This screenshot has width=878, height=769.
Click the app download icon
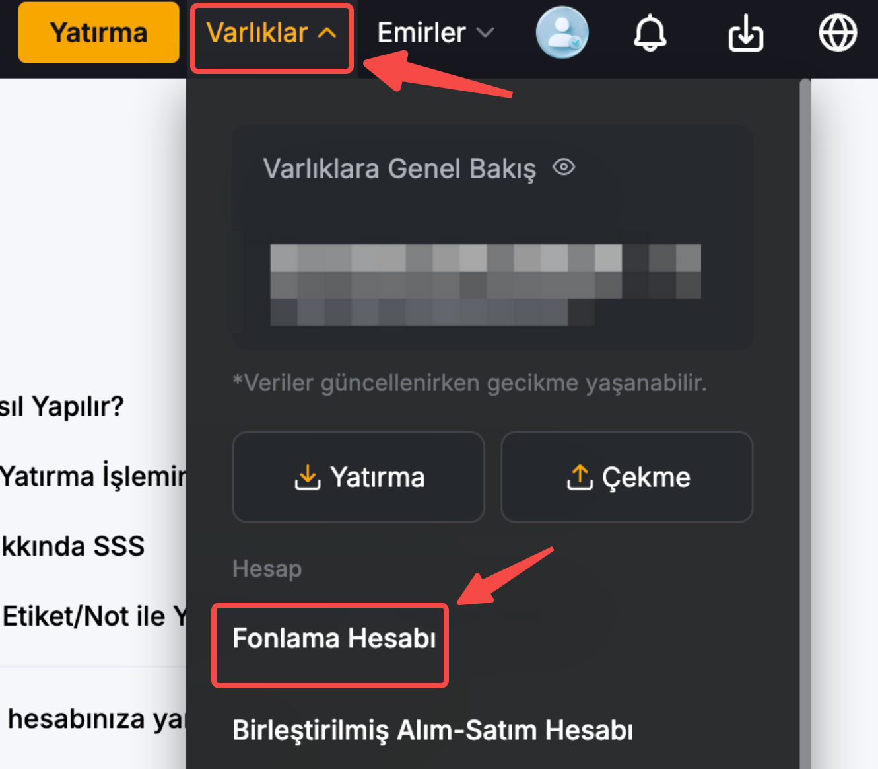[x=745, y=33]
